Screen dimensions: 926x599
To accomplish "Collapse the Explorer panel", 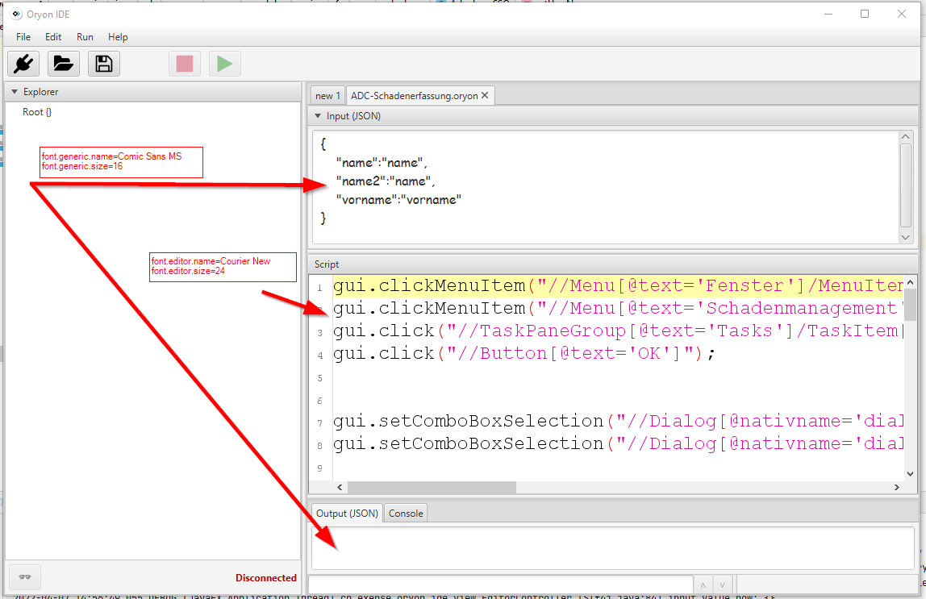I will [14, 92].
